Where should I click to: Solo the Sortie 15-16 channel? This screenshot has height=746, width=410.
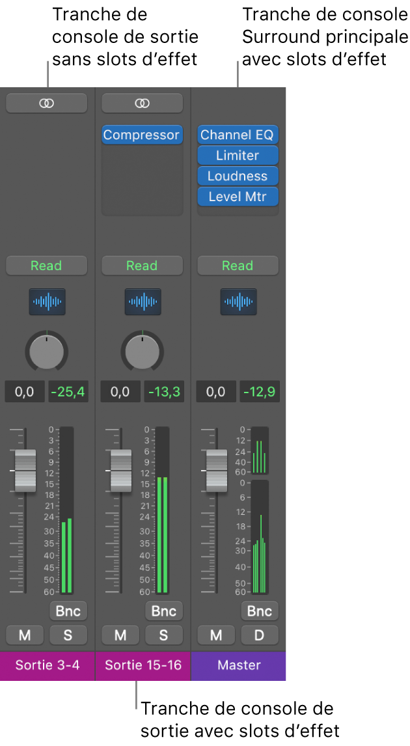coord(163,635)
